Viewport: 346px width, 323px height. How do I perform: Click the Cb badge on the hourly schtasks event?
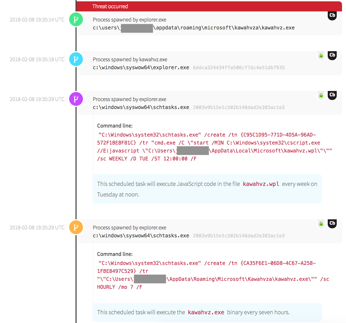point(332,223)
